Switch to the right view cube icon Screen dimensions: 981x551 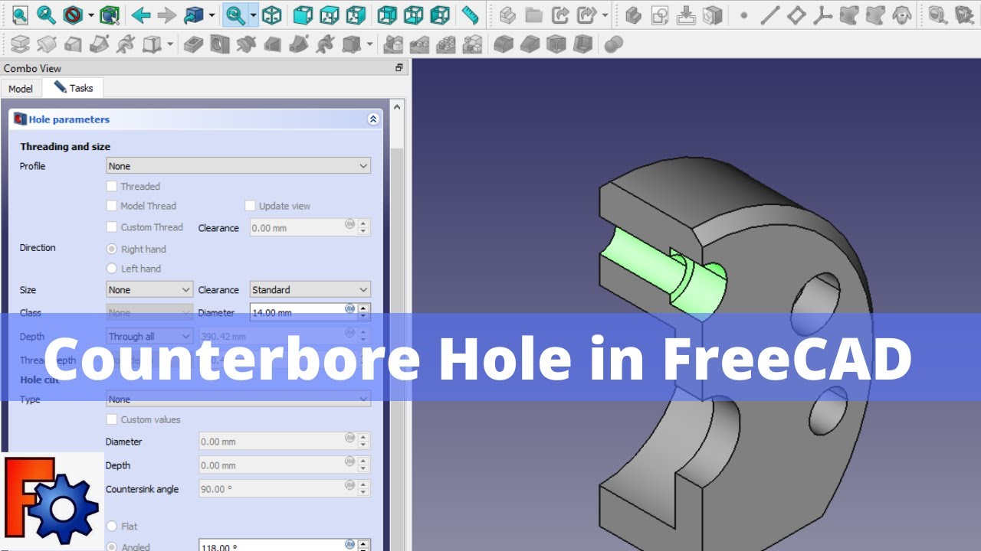coord(356,15)
